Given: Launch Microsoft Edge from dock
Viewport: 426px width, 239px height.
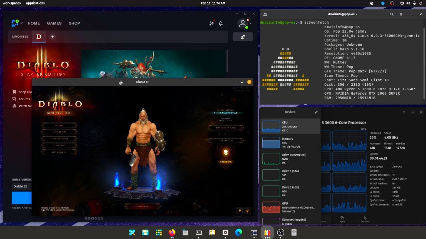Looking at the screenshot, I should coord(239,232).
